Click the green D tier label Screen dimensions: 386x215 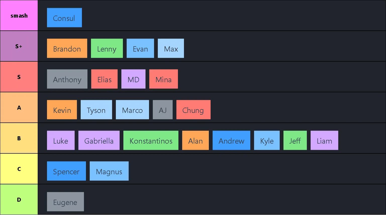19,200
